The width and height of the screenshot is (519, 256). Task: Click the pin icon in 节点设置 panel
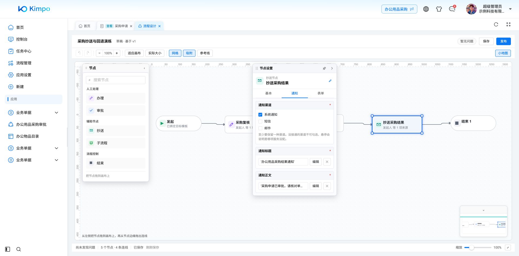click(324, 68)
